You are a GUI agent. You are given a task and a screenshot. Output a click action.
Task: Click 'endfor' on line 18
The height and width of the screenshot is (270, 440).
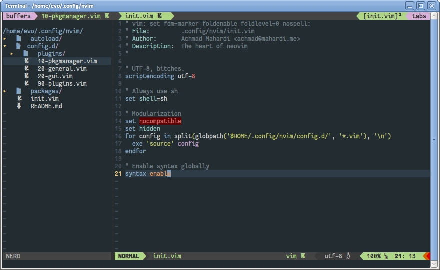[136, 151]
